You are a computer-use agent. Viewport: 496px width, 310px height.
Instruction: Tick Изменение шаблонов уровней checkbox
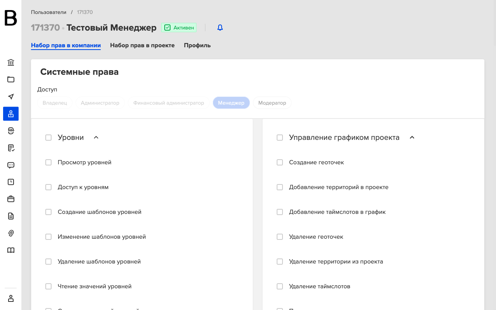(x=48, y=237)
